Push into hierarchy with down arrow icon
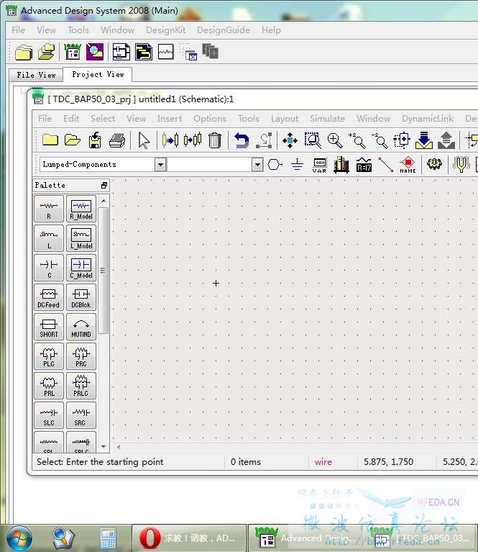The height and width of the screenshot is (552, 478). pyautogui.click(x=424, y=140)
